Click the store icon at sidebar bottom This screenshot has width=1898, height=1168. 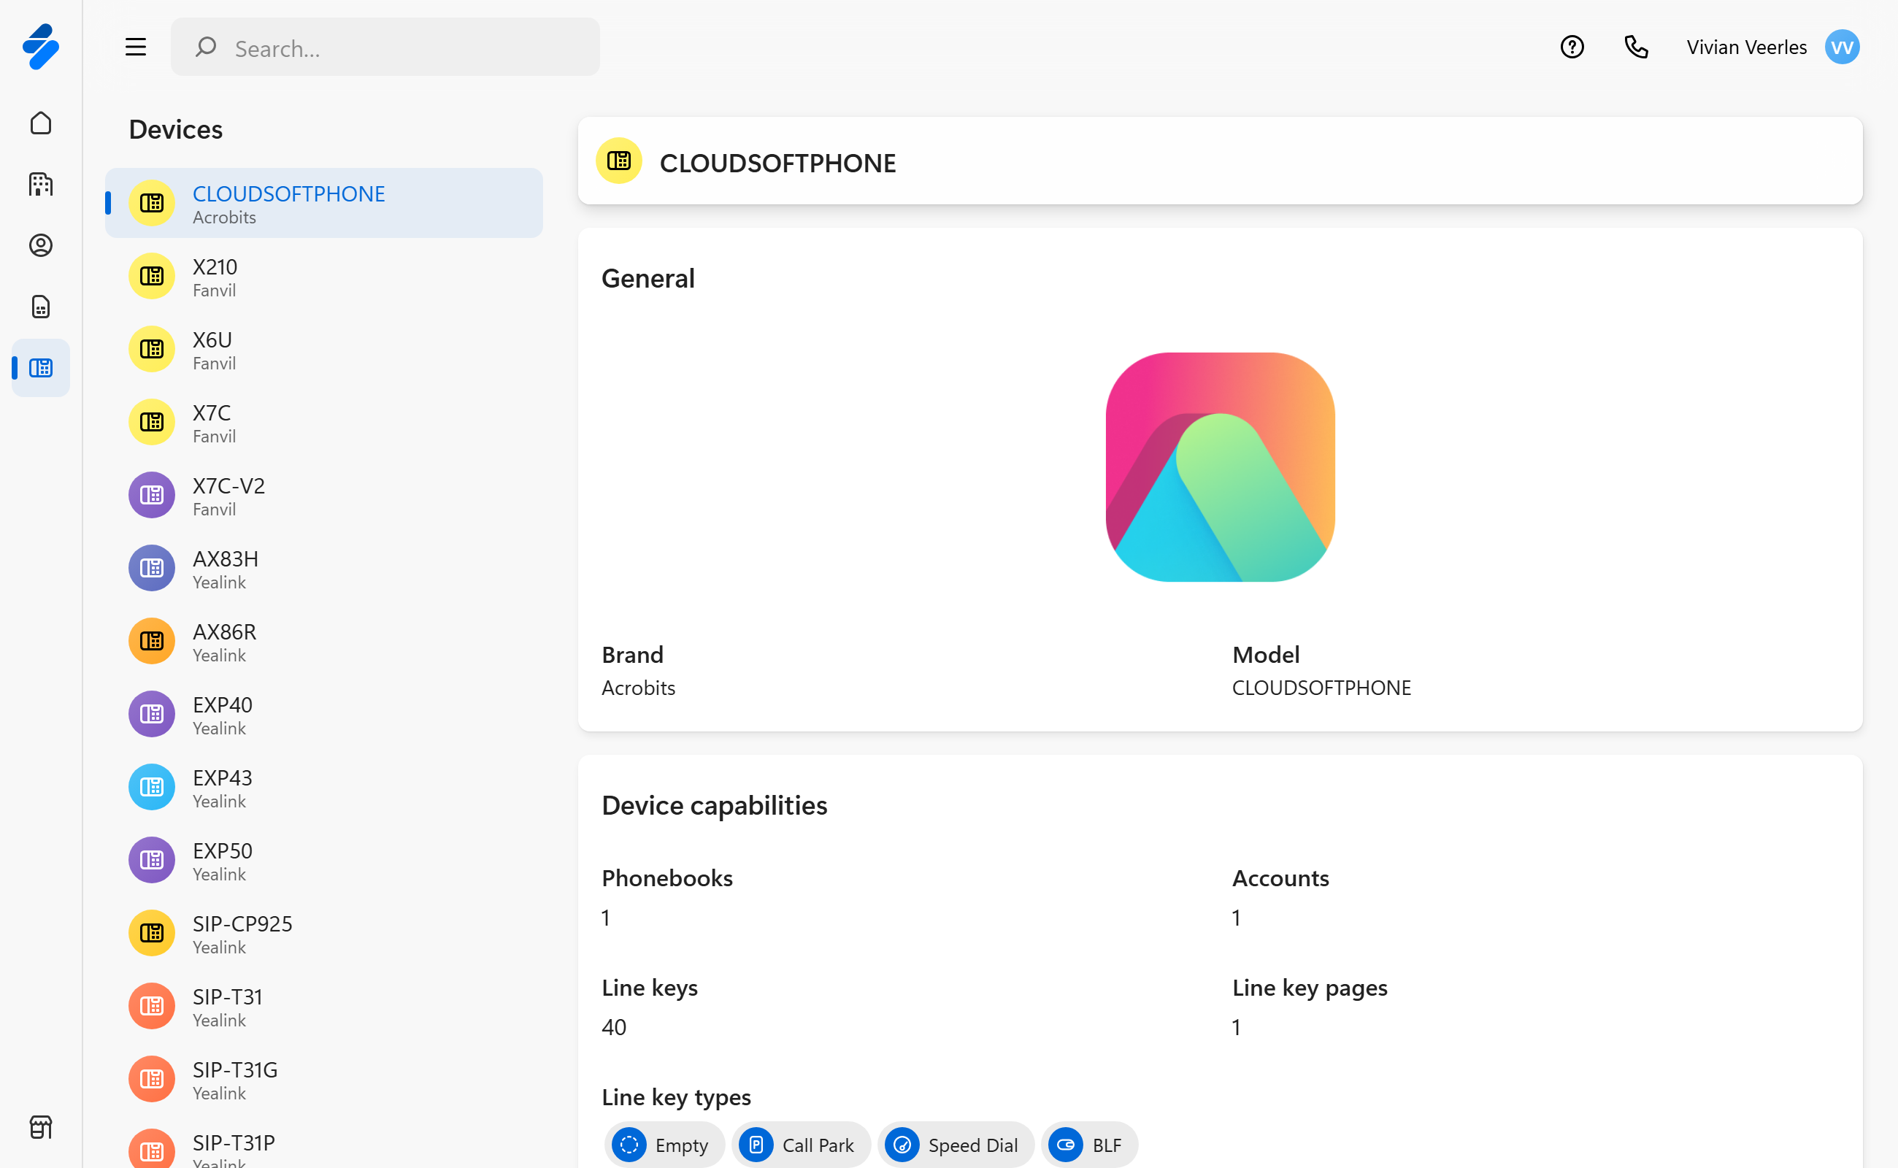(41, 1127)
